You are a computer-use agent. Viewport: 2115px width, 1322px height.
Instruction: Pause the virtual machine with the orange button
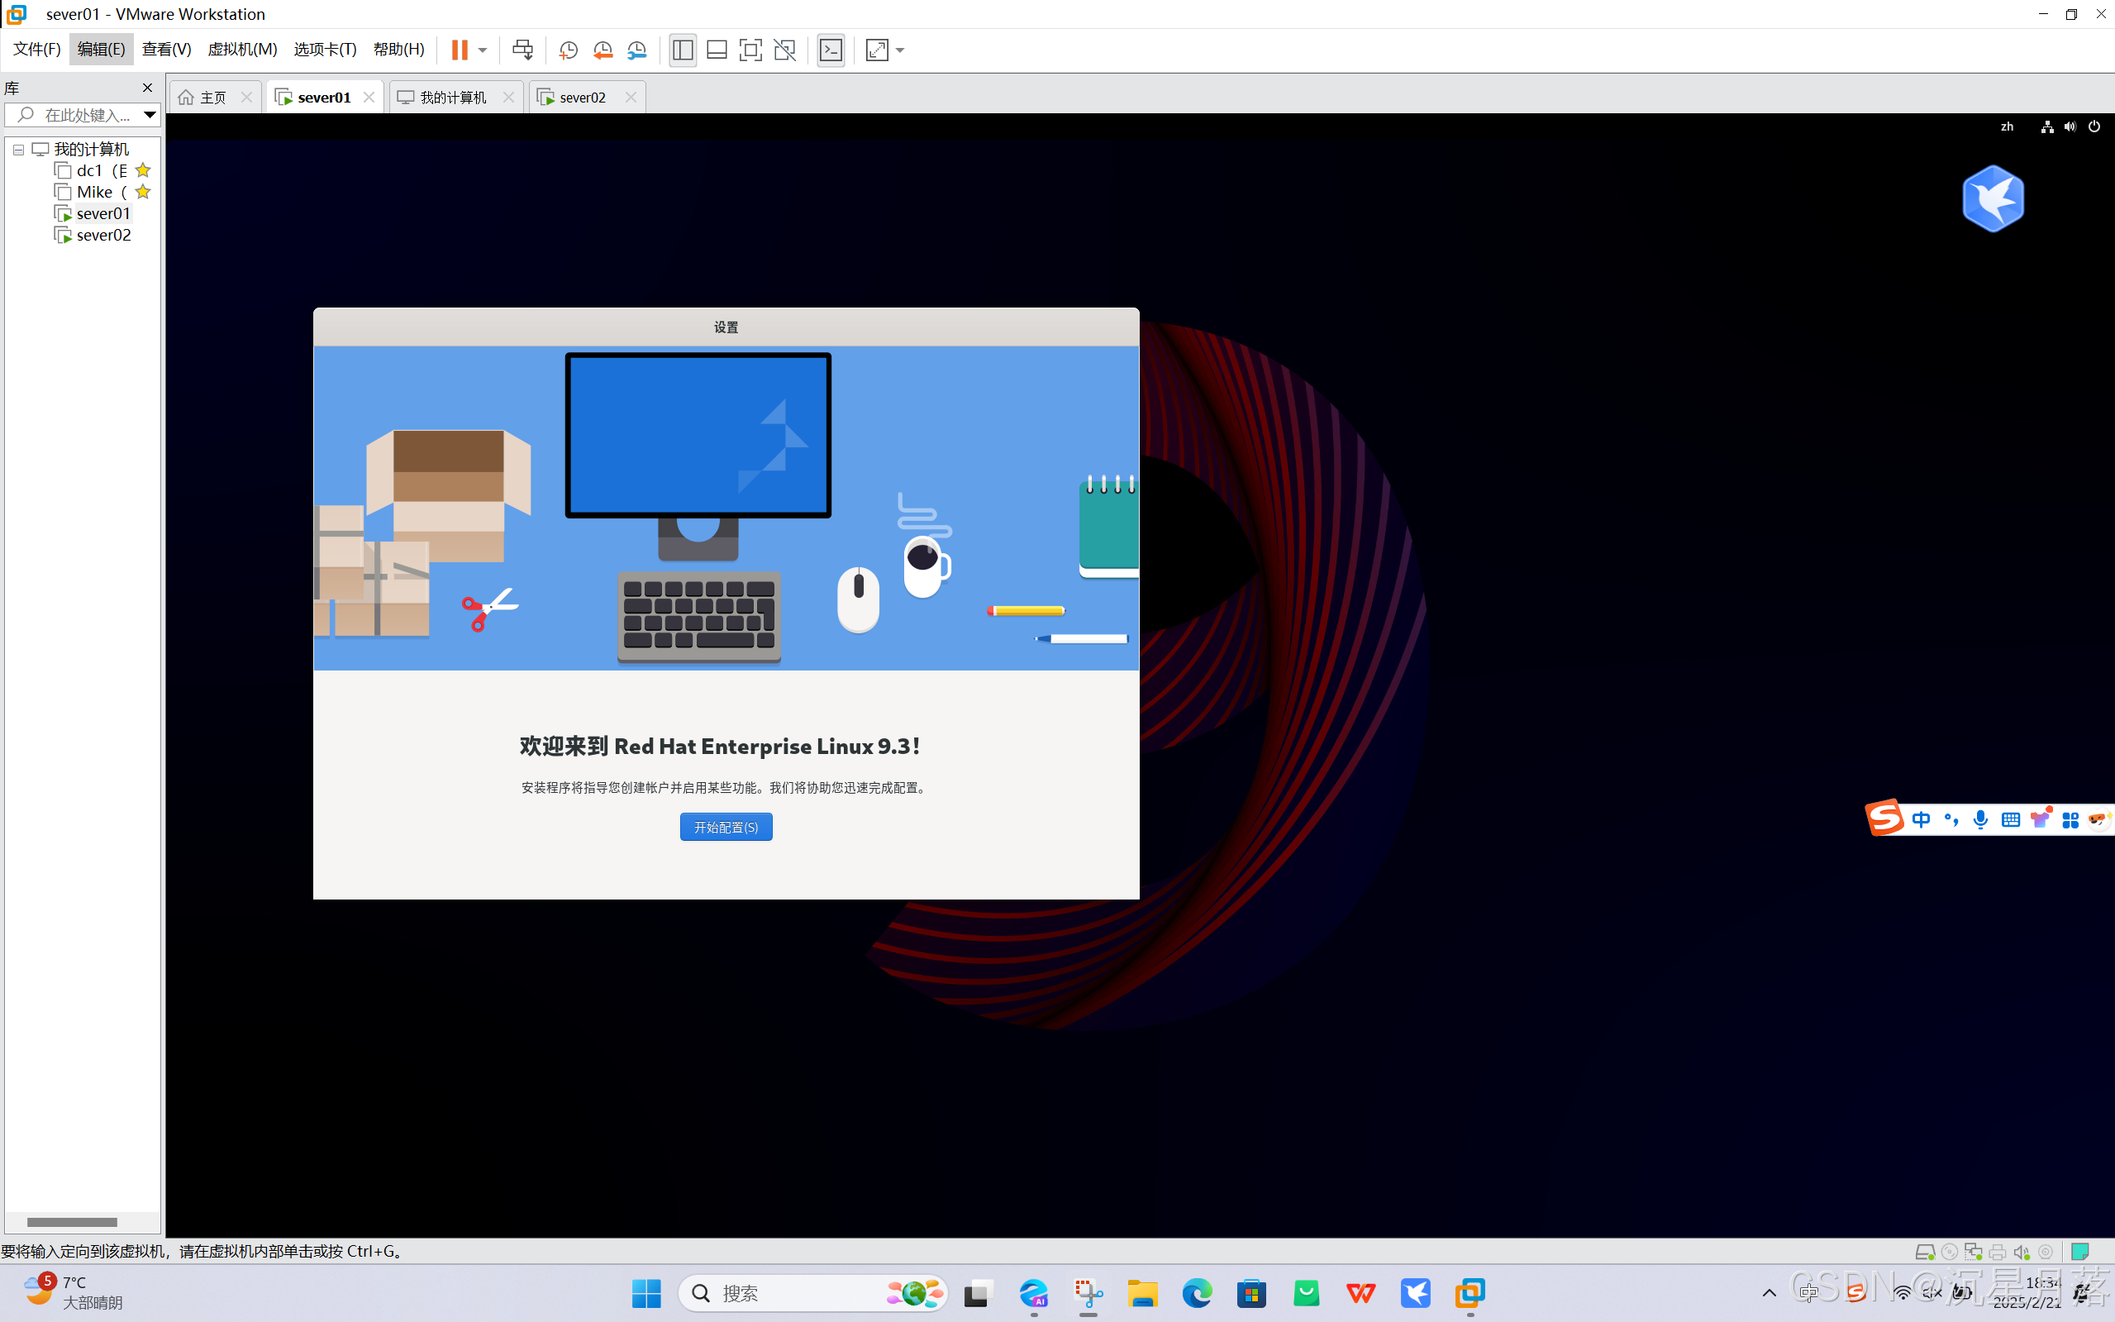point(459,50)
